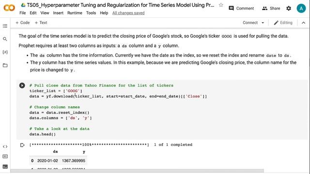
Task: Switch the Editing mode
Action: point(283,23)
